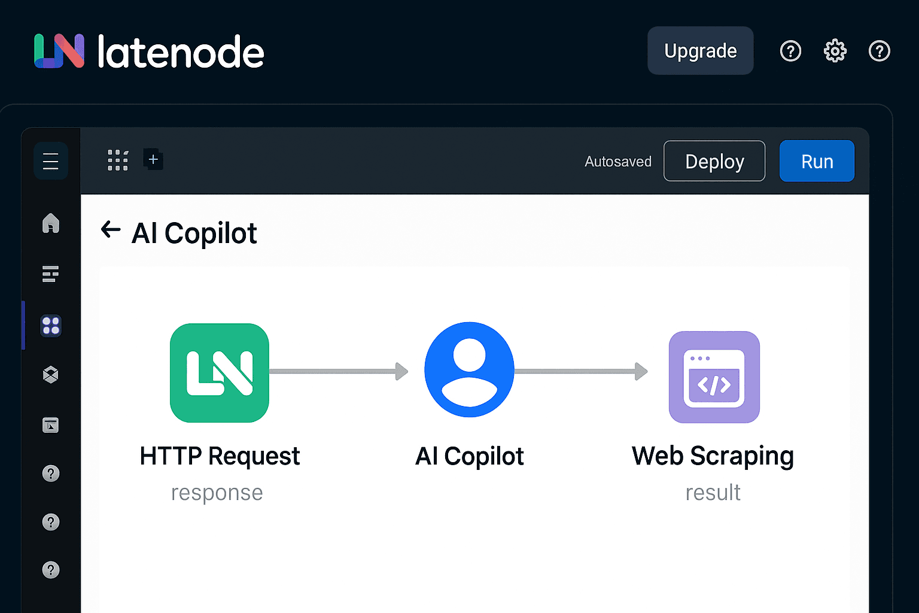The height and width of the screenshot is (613, 919).
Task: Go back using the arrow beside AI Copilot
Action: point(111,229)
